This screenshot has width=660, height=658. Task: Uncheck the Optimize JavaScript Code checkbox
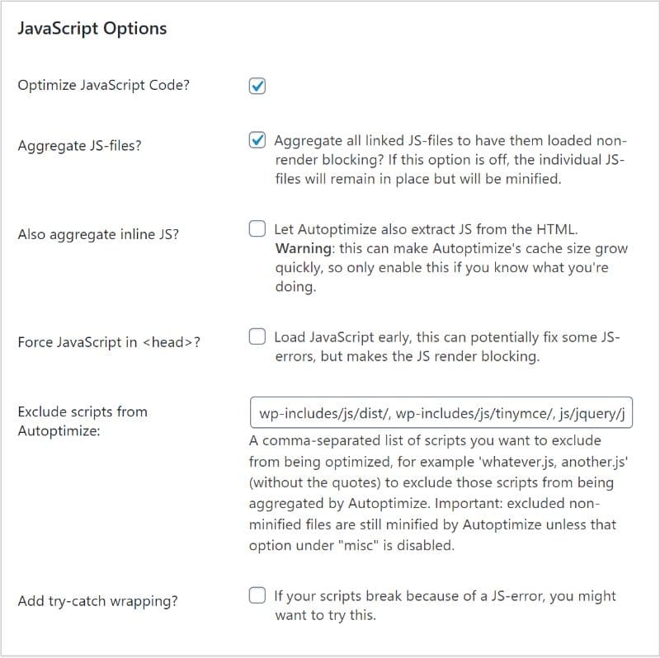pyautogui.click(x=257, y=86)
